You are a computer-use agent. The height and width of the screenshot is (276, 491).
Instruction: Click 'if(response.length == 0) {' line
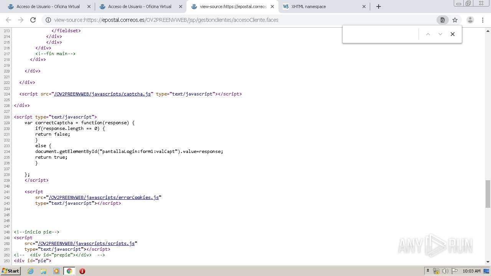coord(70,128)
